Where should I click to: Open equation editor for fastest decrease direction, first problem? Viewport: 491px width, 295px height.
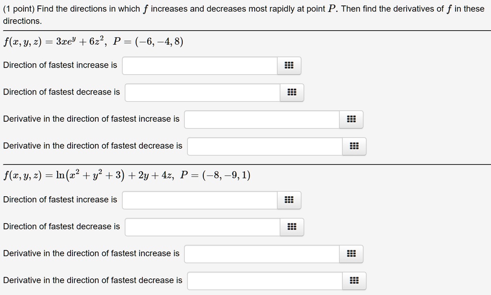click(292, 92)
